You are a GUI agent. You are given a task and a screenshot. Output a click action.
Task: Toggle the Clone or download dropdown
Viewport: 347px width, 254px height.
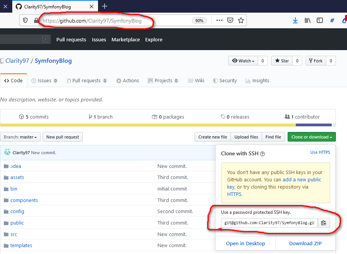coord(312,137)
